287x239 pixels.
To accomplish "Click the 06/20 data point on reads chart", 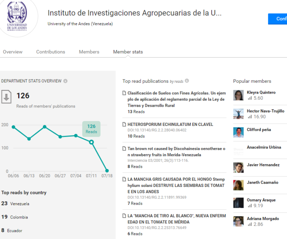I will tap(45, 127).
